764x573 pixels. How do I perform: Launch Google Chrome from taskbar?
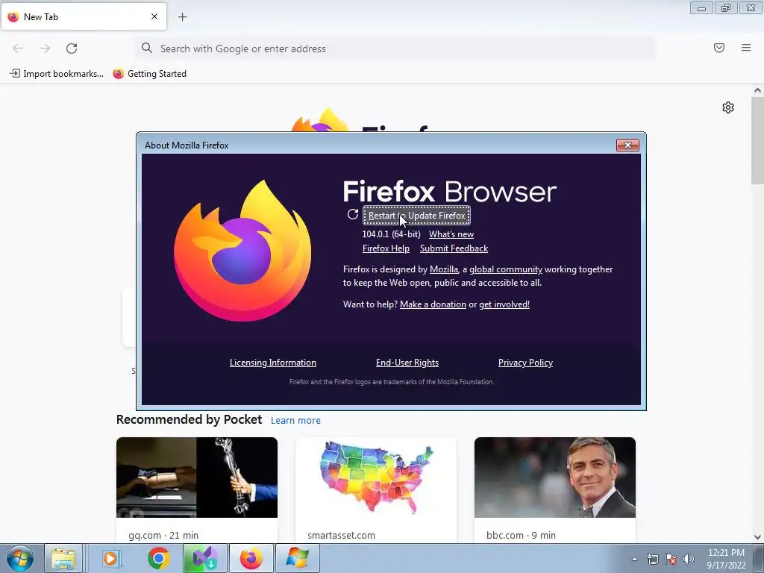(159, 558)
